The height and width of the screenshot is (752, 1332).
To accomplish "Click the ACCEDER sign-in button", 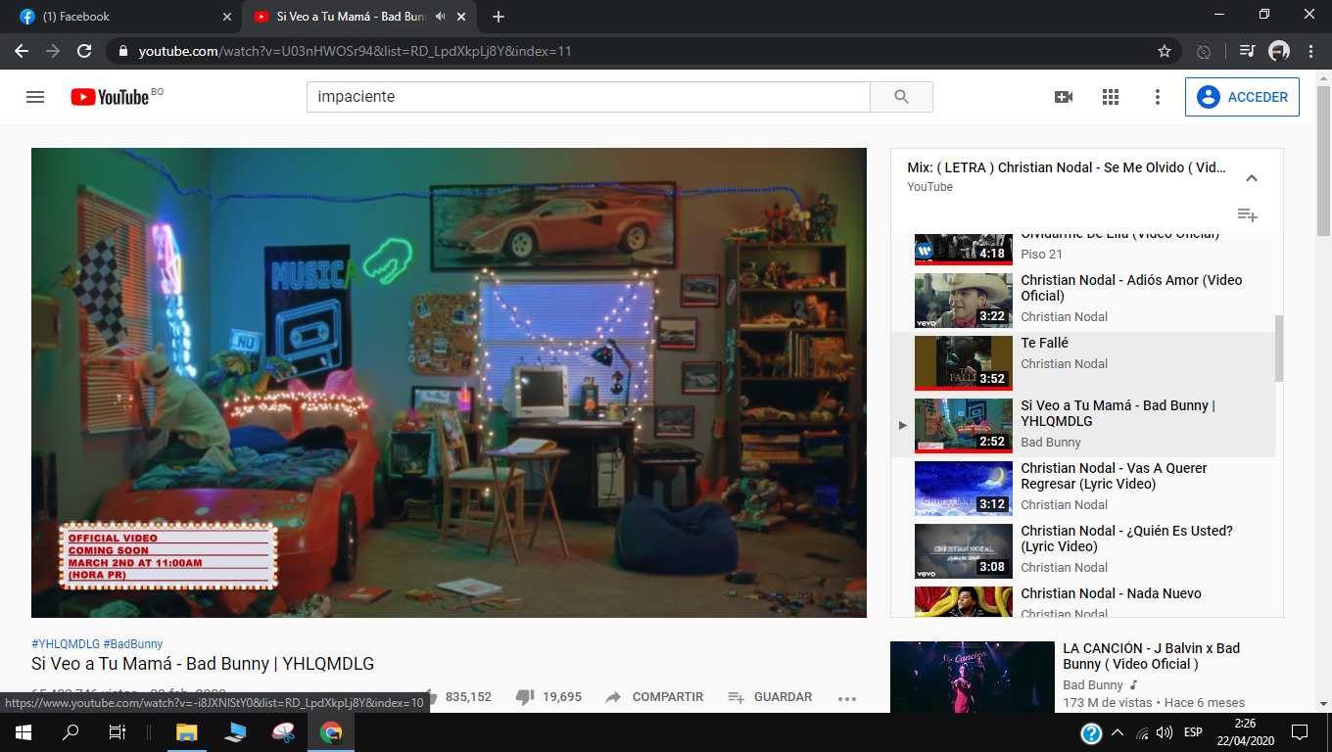I will click(x=1242, y=97).
